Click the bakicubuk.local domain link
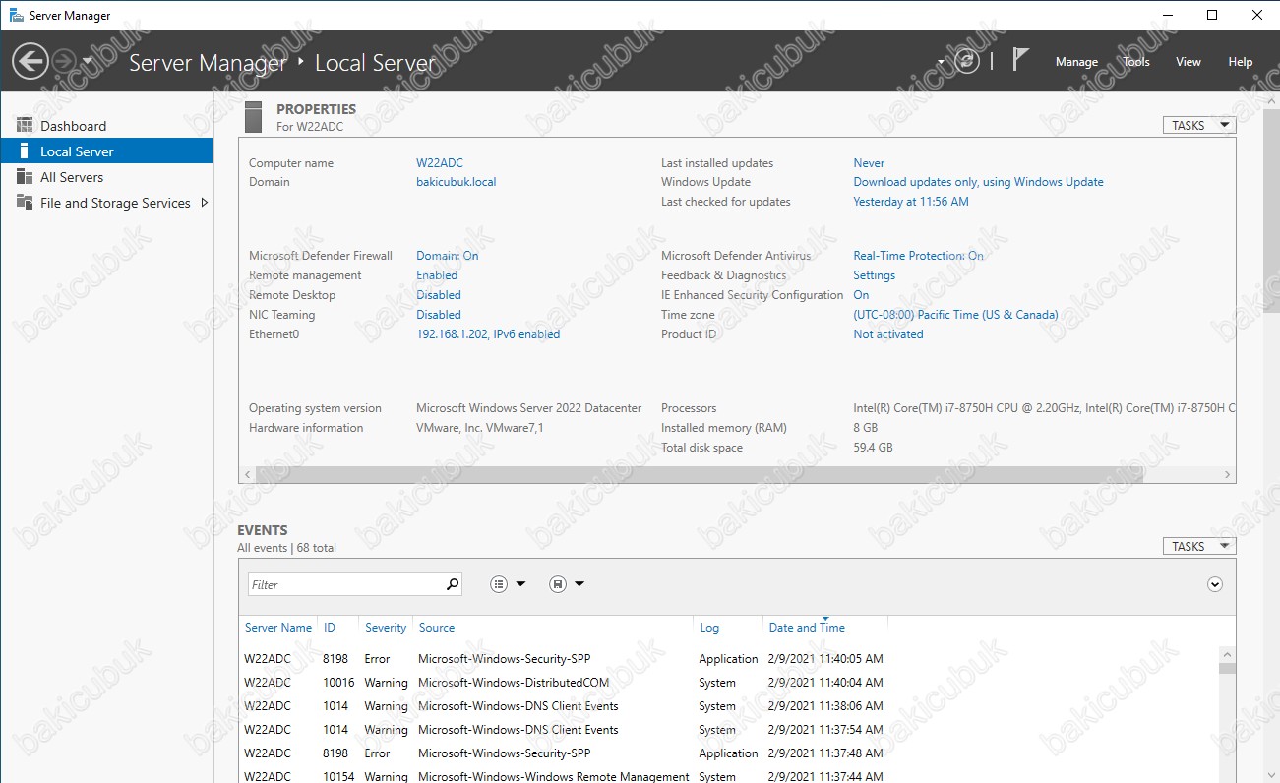Viewport: 1280px width, 783px height. [x=457, y=182]
